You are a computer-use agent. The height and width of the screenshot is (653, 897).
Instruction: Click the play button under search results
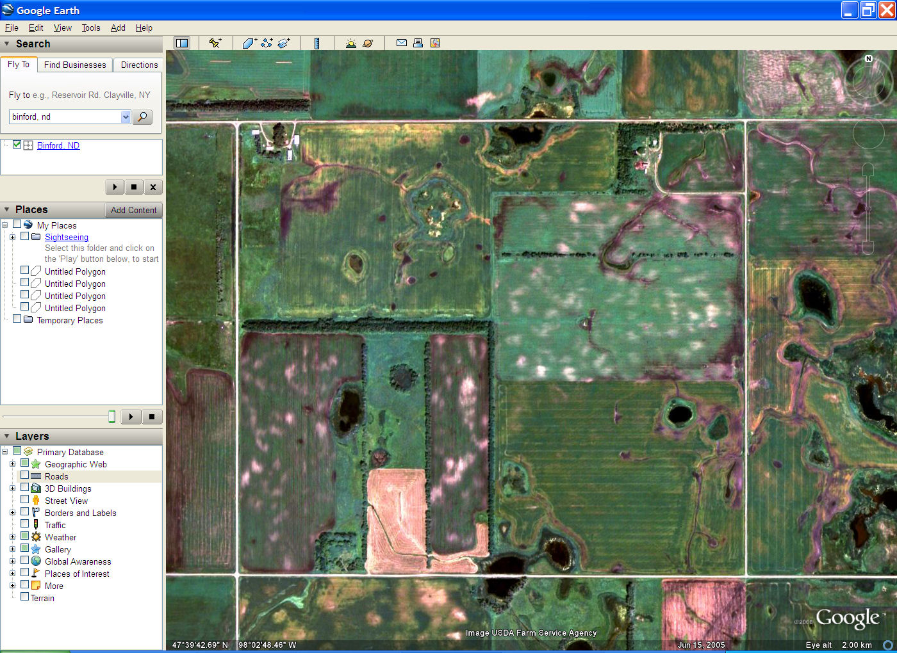tap(115, 187)
